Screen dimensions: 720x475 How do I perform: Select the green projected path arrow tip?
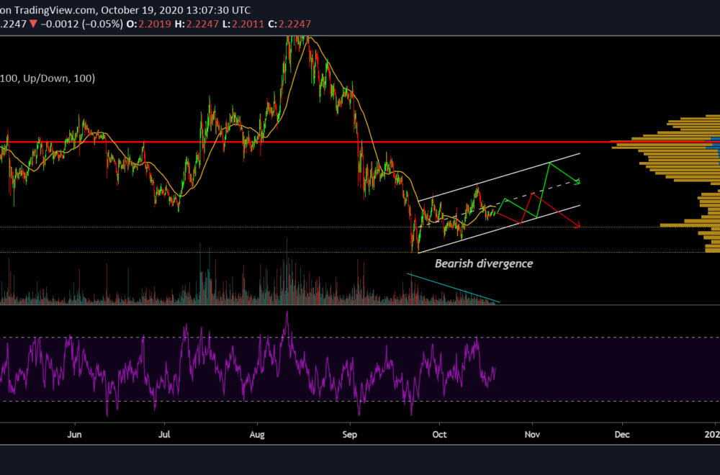point(578,182)
